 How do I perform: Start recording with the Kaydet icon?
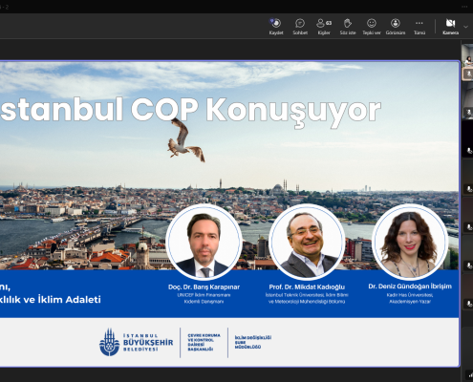click(276, 23)
